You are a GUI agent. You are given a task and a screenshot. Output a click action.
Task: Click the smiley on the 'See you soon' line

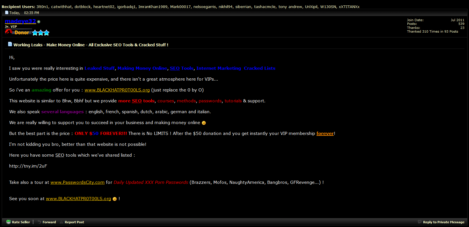coord(115,199)
